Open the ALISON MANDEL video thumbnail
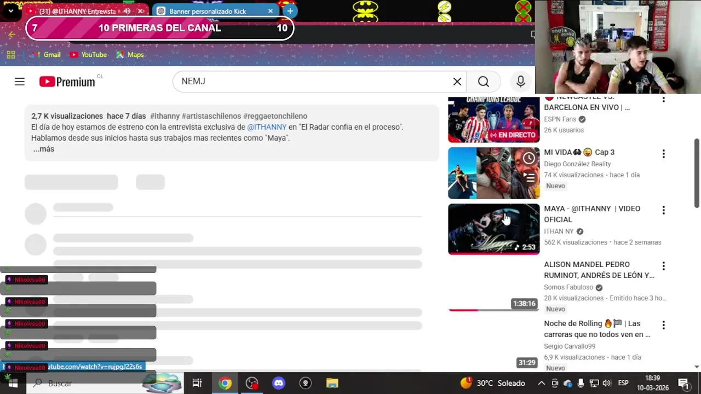The width and height of the screenshot is (701, 394). coord(493,285)
